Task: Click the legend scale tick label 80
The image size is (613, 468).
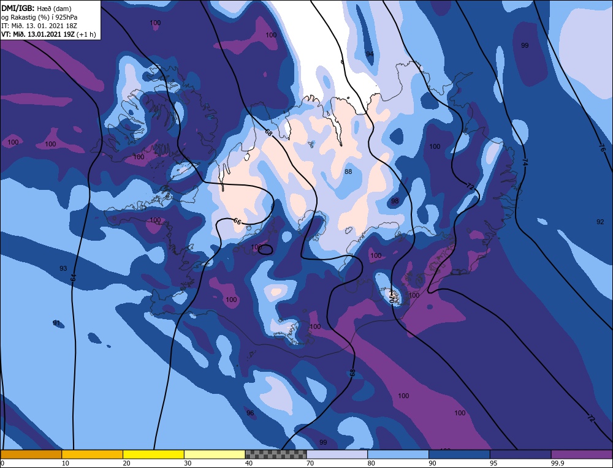Action: coord(371,463)
